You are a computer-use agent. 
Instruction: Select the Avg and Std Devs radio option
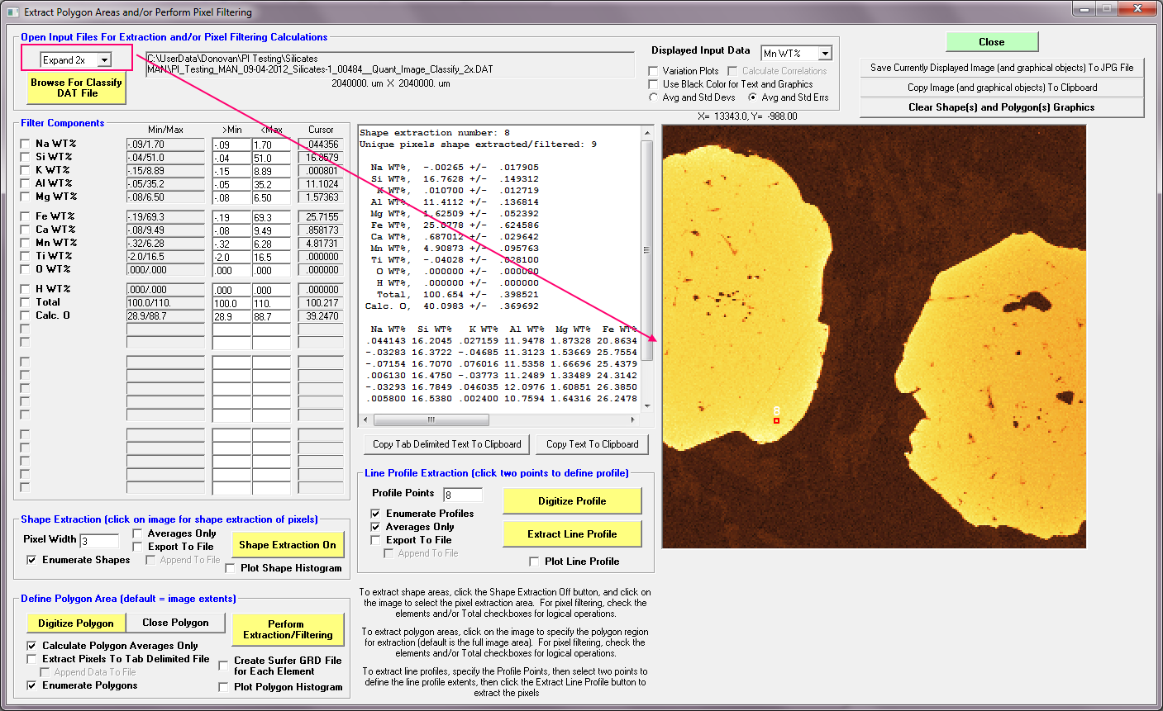654,97
